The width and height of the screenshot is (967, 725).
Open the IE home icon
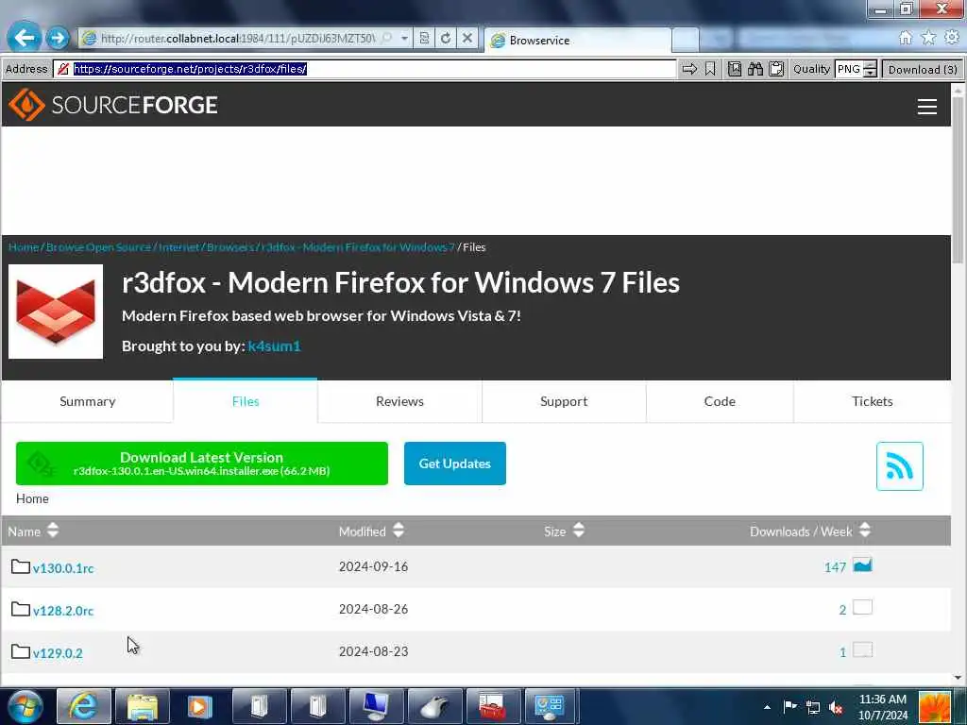click(x=905, y=38)
